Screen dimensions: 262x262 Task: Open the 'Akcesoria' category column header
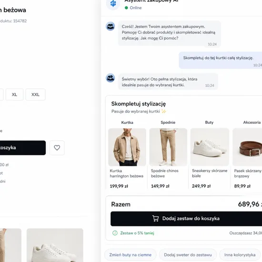[252, 122]
